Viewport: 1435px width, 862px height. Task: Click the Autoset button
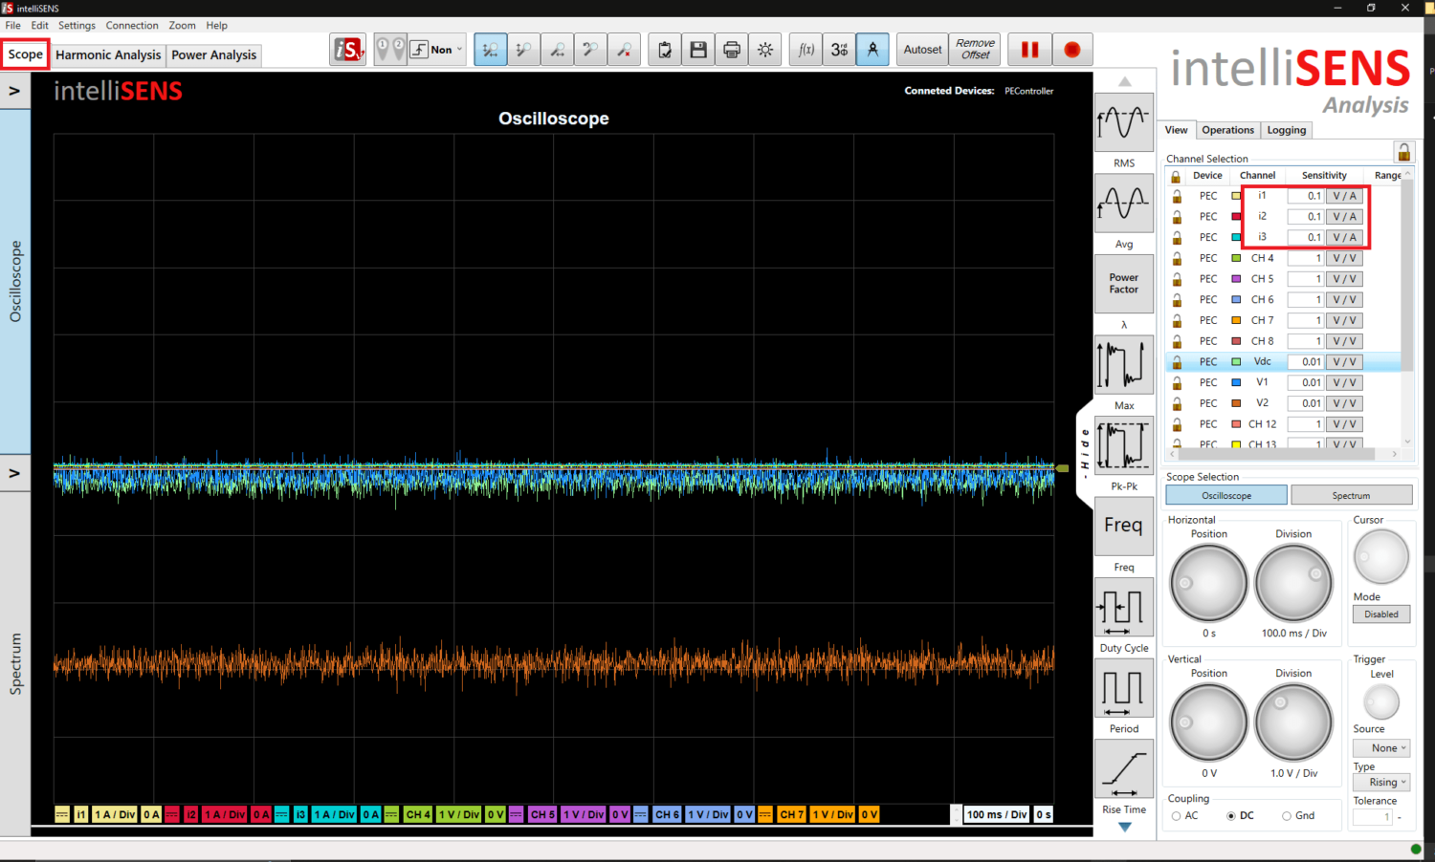pyautogui.click(x=921, y=49)
